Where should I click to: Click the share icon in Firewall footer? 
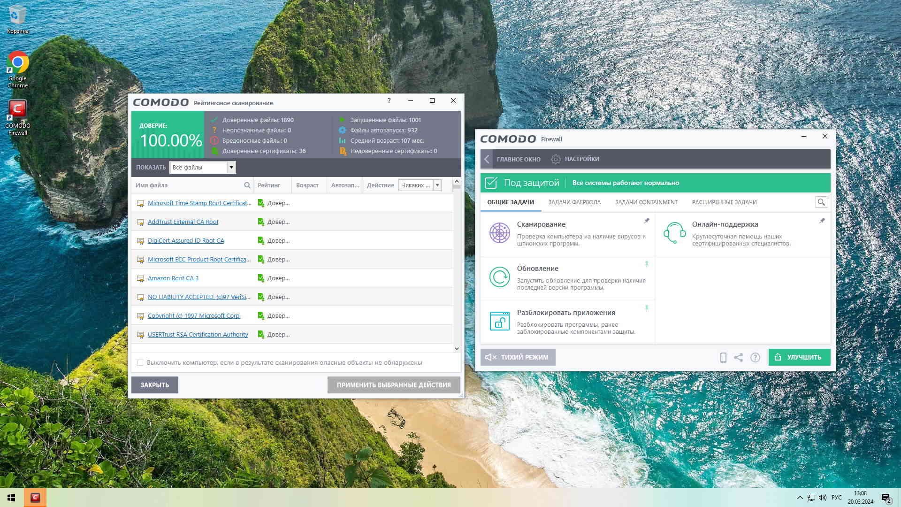click(x=739, y=358)
